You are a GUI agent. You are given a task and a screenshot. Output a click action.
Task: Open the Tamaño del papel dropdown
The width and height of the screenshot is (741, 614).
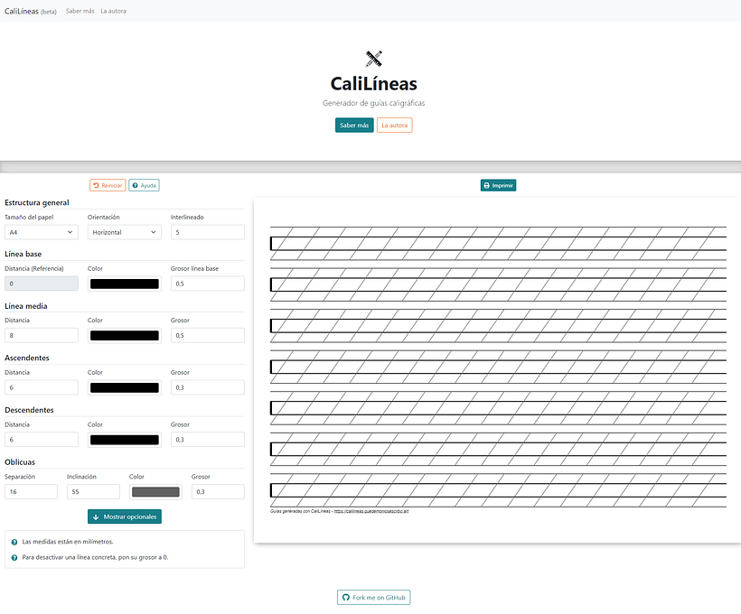coord(41,232)
